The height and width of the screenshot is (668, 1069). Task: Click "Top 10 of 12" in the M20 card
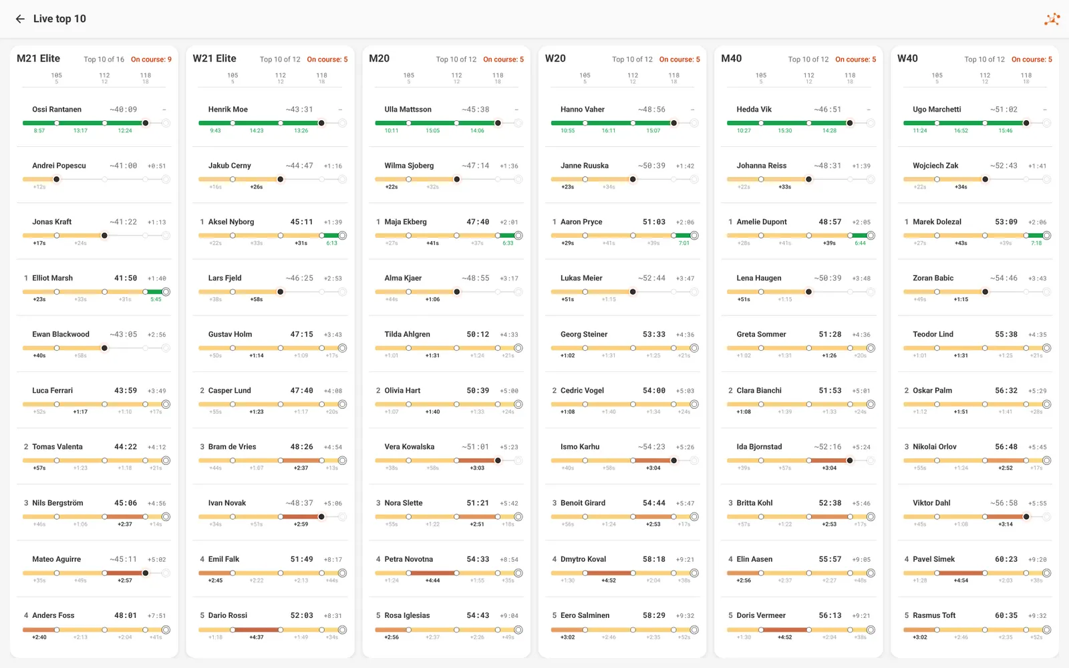click(x=456, y=59)
